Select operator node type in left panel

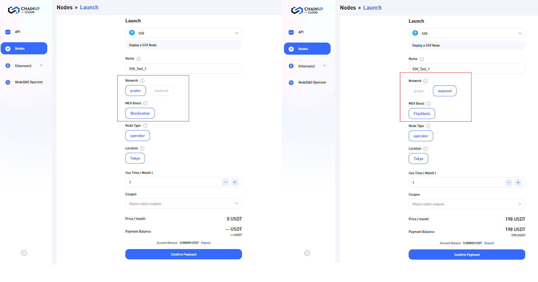coord(137,136)
